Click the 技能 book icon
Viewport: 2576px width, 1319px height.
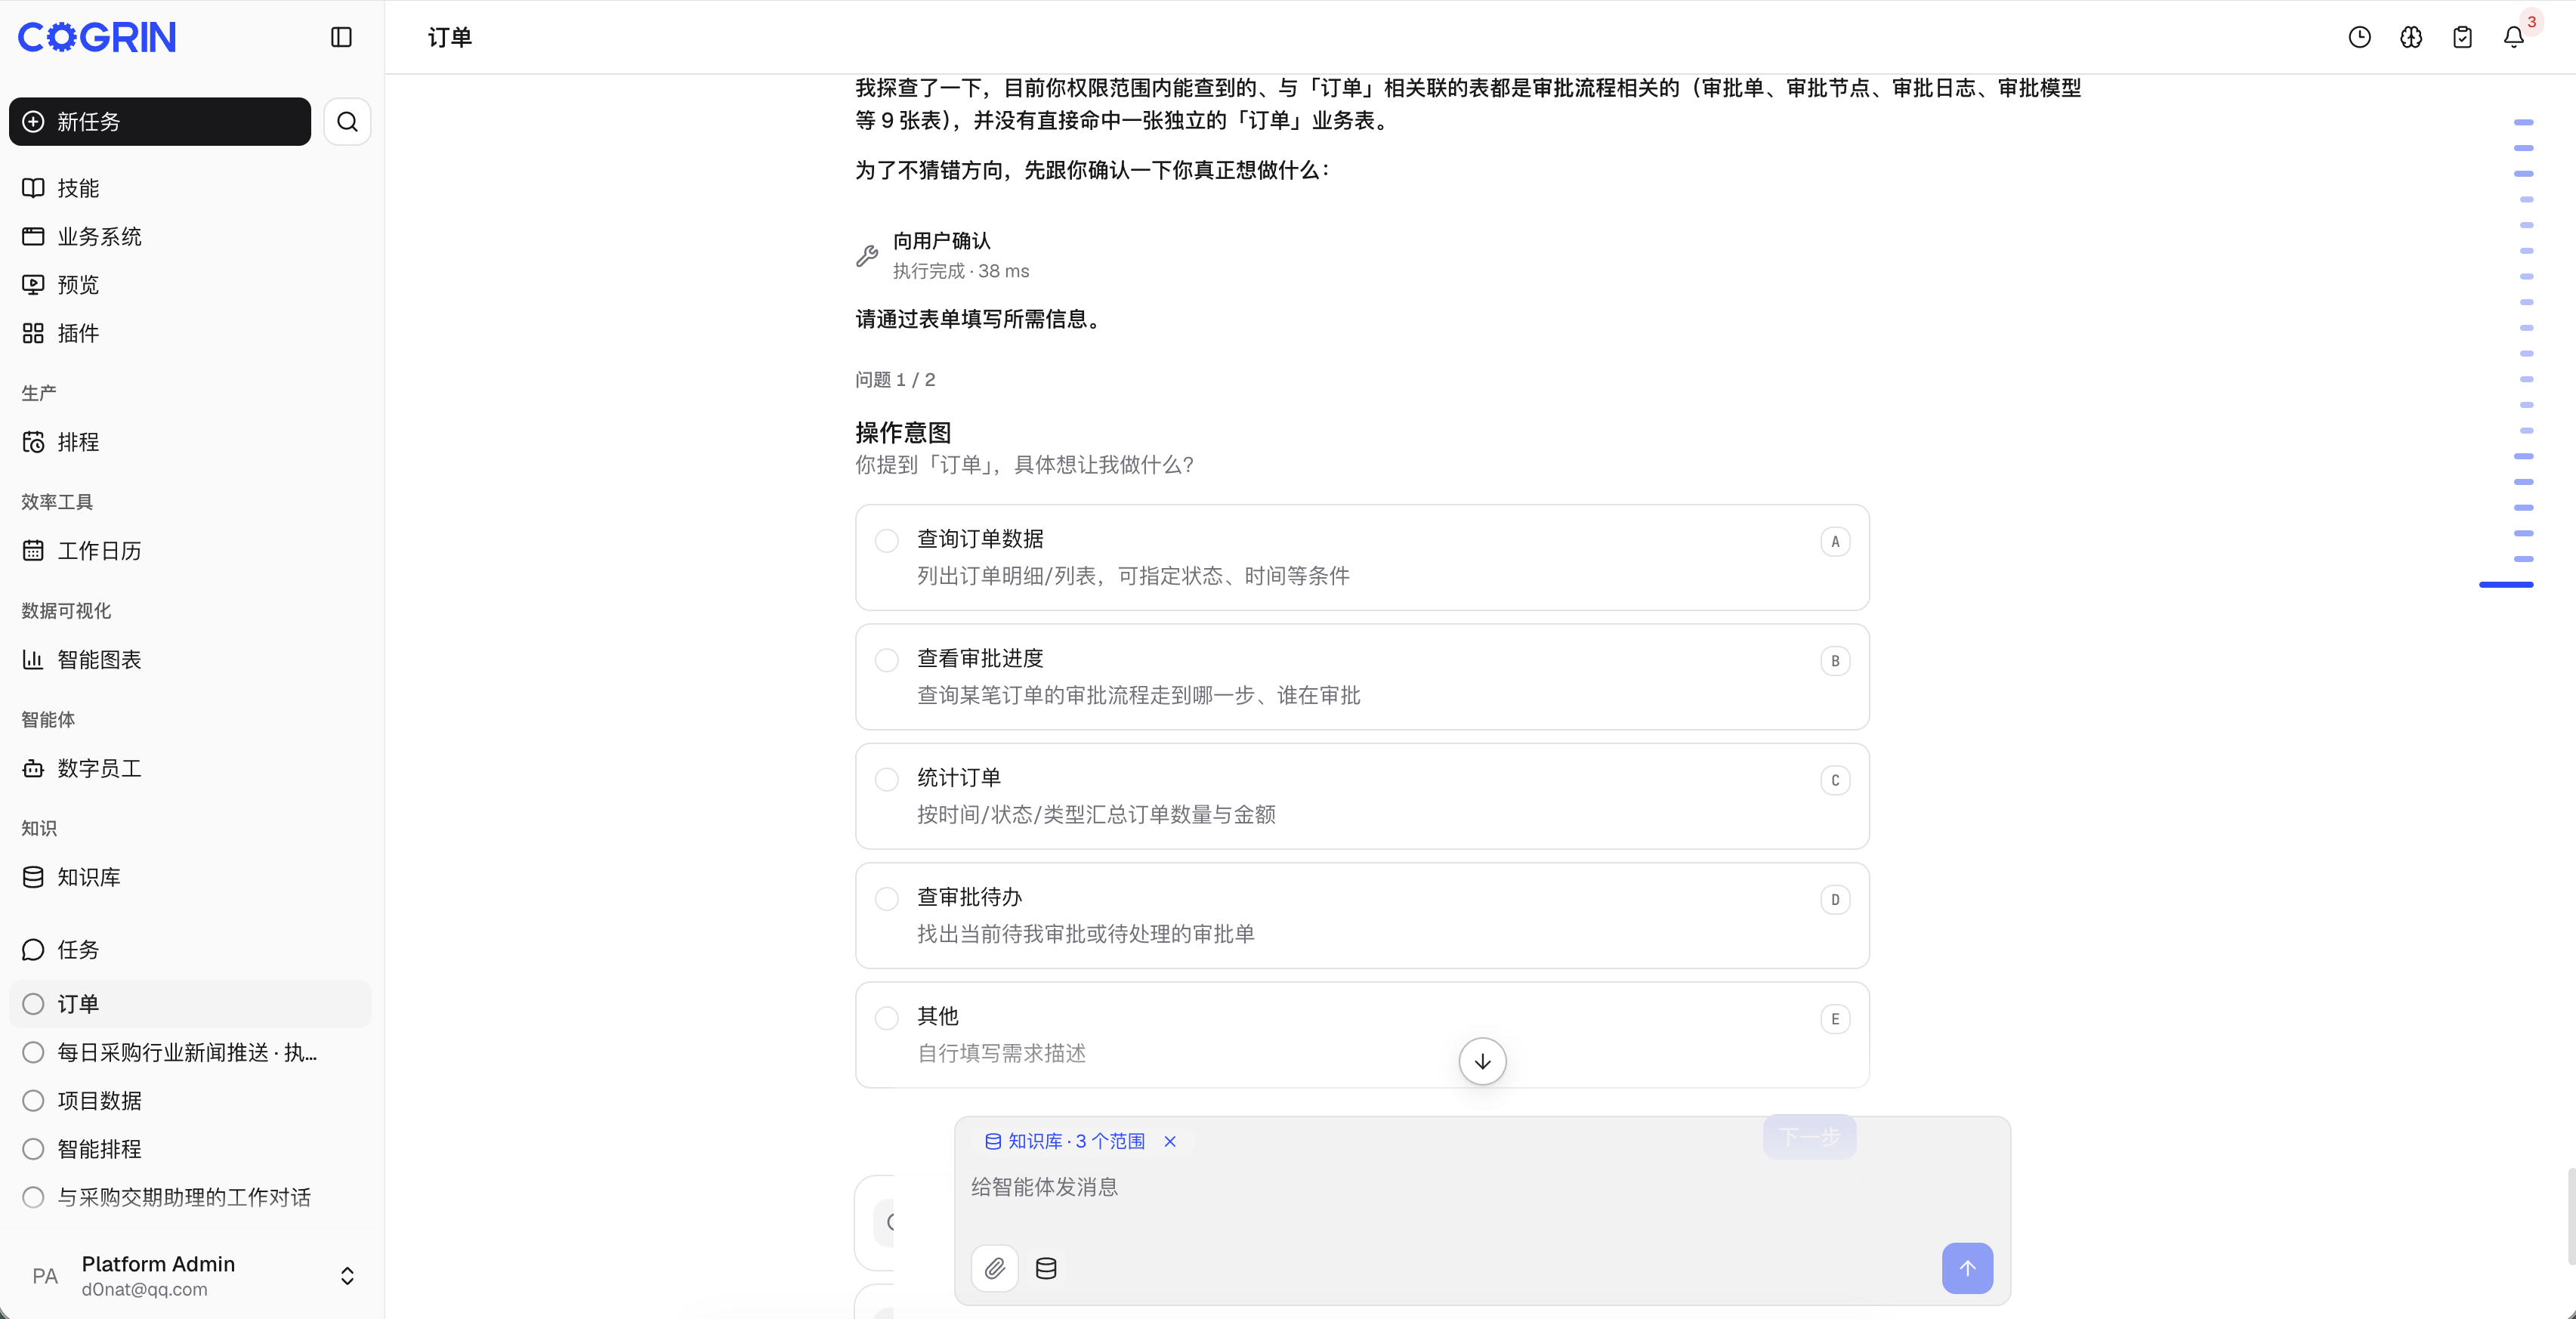tap(33, 188)
